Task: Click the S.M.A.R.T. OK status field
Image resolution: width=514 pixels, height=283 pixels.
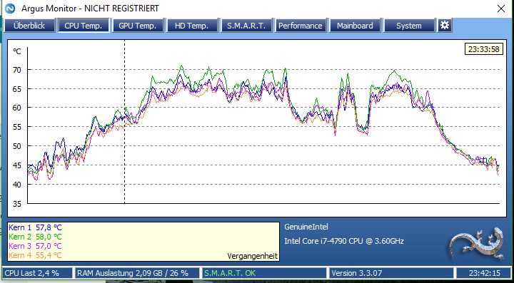Action: (x=265, y=273)
